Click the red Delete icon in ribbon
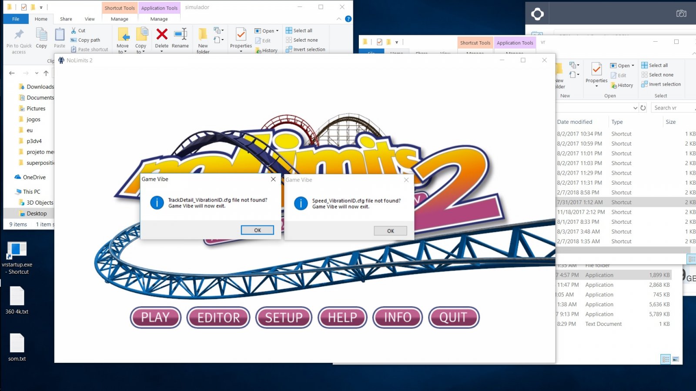The width and height of the screenshot is (696, 391). tap(162, 35)
